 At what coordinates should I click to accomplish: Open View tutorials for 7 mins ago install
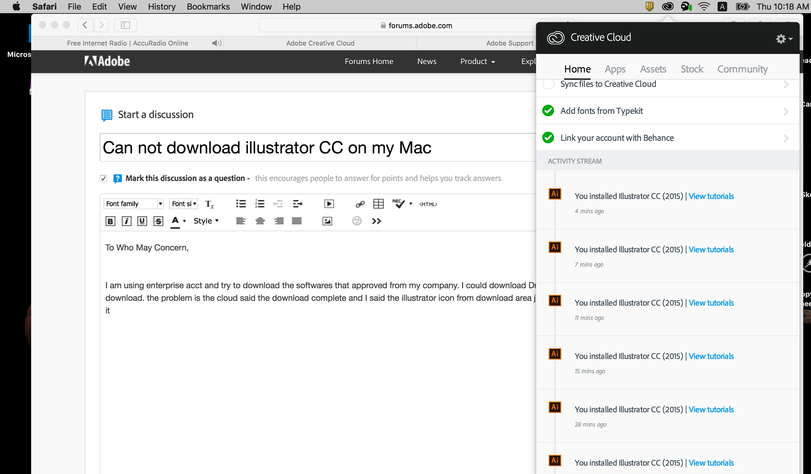click(x=711, y=250)
